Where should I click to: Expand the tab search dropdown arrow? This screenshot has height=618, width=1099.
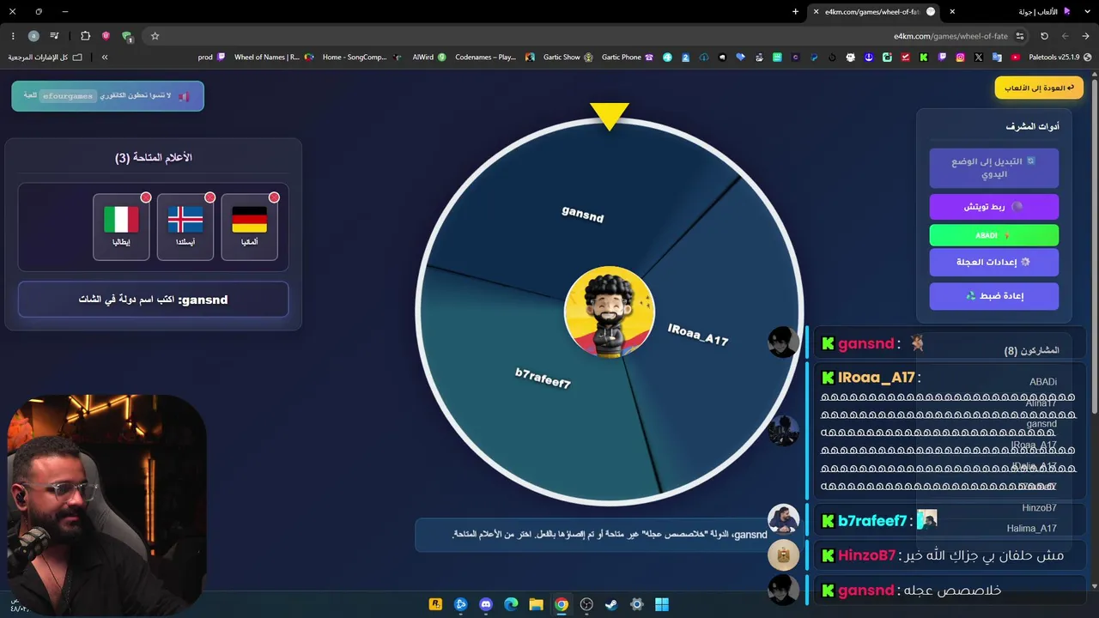click(1086, 12)
